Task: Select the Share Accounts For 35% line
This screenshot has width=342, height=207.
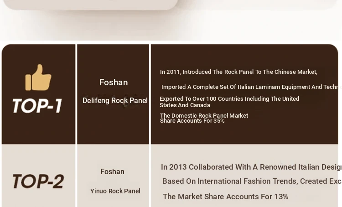Action: pyautogui.click(x=192, y=121)
